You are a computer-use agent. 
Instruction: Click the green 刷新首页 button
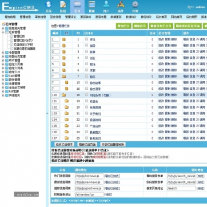coord(140,26)
